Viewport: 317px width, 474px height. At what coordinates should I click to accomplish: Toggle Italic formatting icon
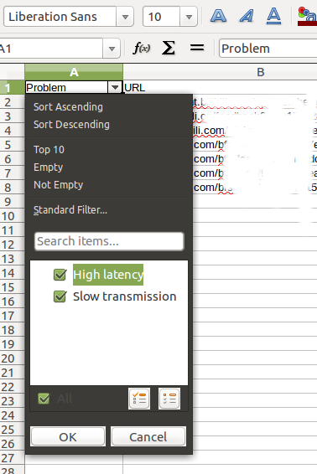coord(247,16)
